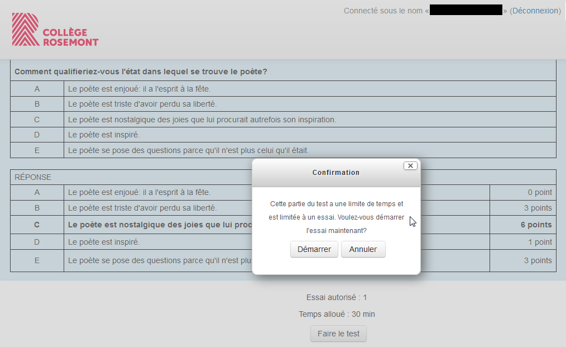This screenshot has width=566, height=347.
Task: Click the "0 point" score cell
Action: [539, 192]
